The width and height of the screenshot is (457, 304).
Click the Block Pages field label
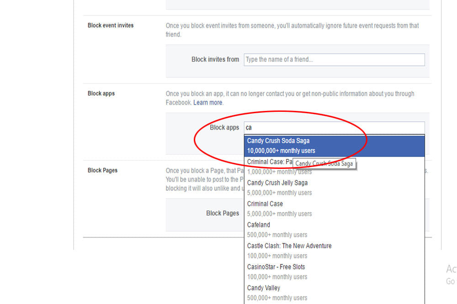[223, 213]
